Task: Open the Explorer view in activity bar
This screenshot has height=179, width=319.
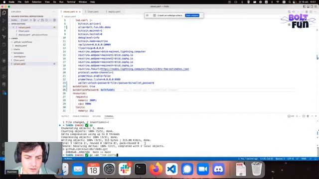Action: coord(4,13)
